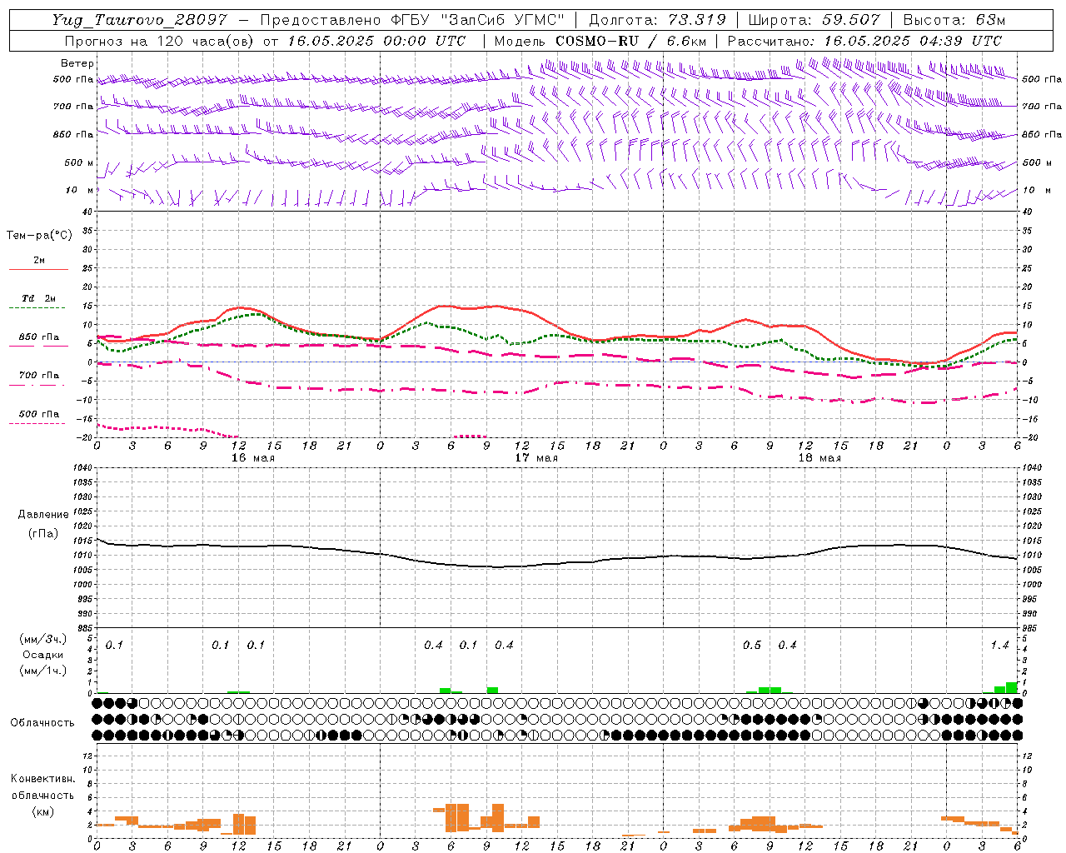The image size is (1066, 853).
Task: Select the Облачность cloud cover label
Action: pos(42,723)
